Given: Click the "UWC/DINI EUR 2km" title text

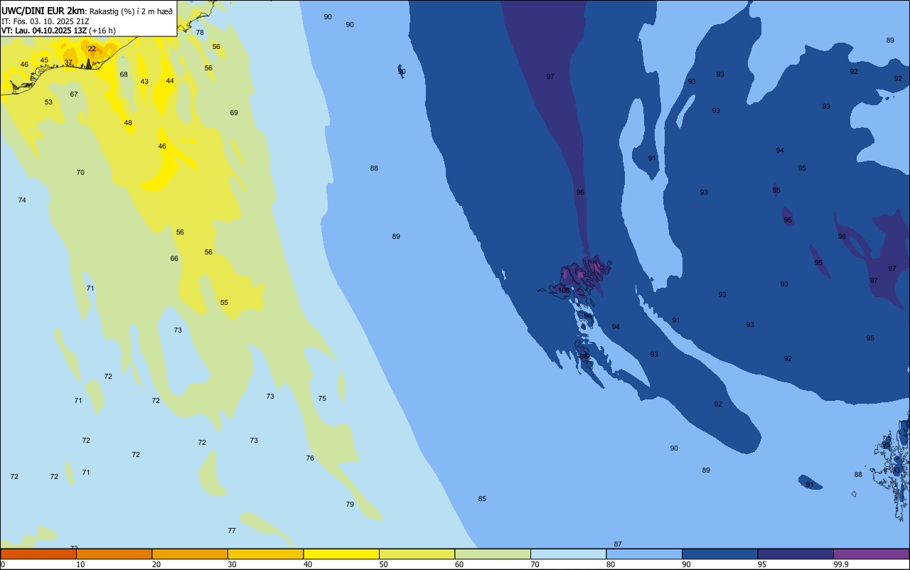Looking at the screenshot, I should 43,10.
